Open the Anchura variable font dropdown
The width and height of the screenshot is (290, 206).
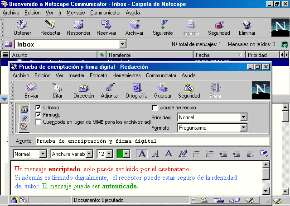point(89,154)
